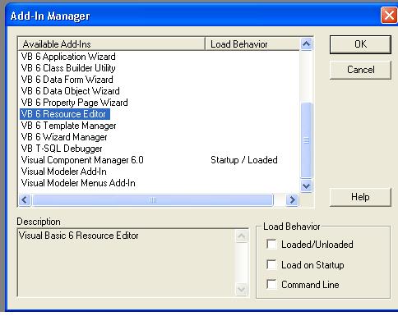Select VB 6 Application Wizard add-in
Image resolution: width=398 pixels, height=316 pixels.
68,57
